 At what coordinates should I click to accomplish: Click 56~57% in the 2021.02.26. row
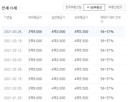coord(107,69)
